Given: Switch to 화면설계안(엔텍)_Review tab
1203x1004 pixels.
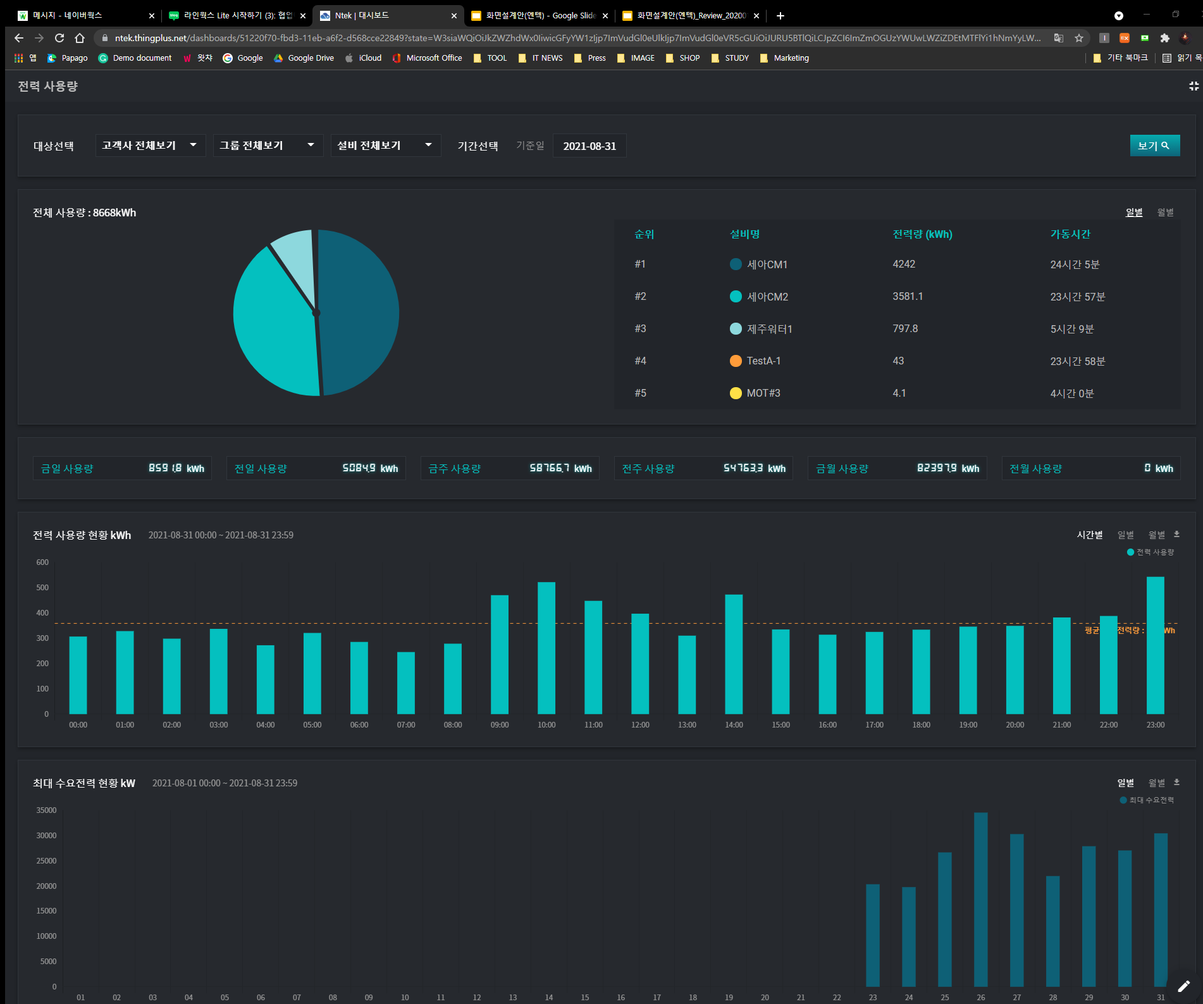Looking at the screenshot, I should tap(692, 16).
